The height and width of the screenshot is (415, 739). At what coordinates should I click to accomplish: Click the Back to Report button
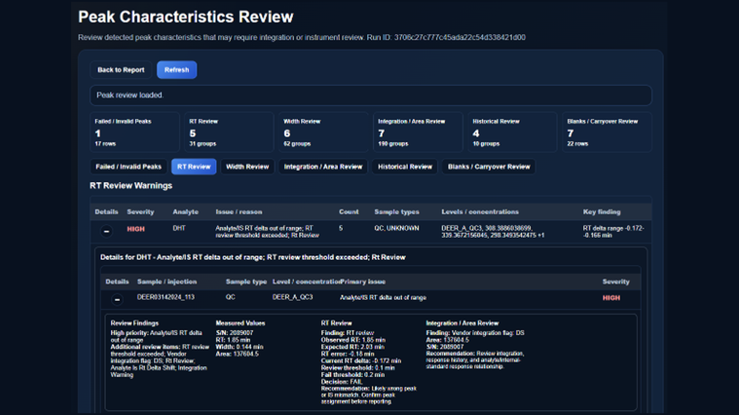pyautogui.click(x=121, y=70)
